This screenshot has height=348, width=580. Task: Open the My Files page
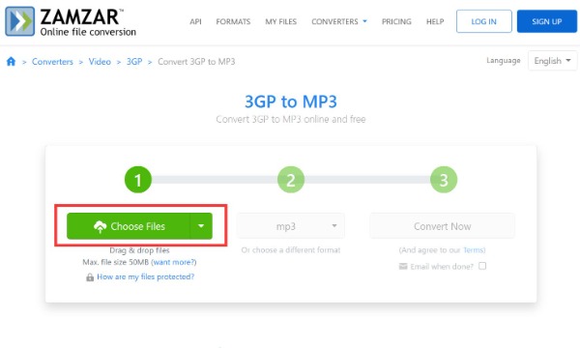point(280,21)
